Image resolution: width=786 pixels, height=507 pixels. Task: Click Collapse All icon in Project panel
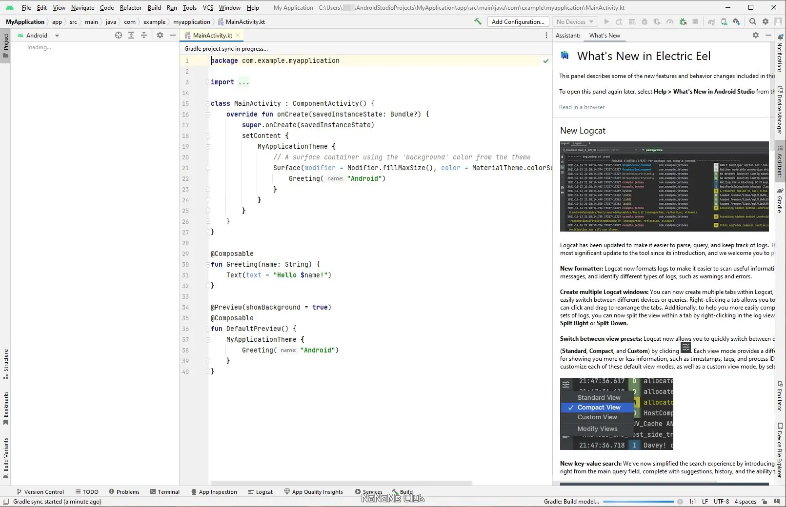tap(144, 35)
